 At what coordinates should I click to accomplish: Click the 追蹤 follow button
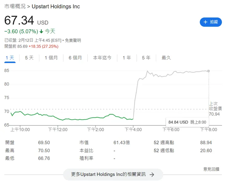[x=210, y=22]
